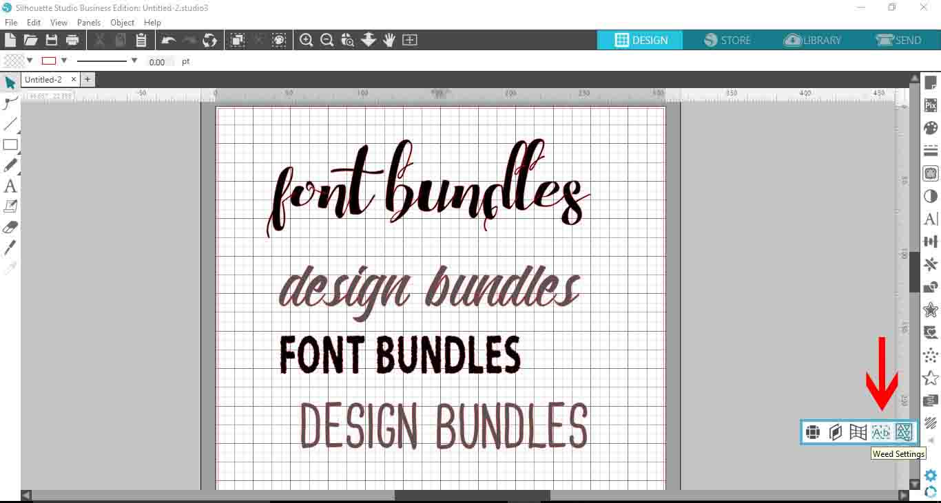Select the bold 'FONT BUNDLES' text object
This screenshot has height=503, width=941.
pos(400,355)
